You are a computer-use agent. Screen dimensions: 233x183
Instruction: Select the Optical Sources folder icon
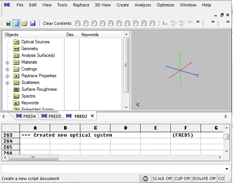point(16,42)
